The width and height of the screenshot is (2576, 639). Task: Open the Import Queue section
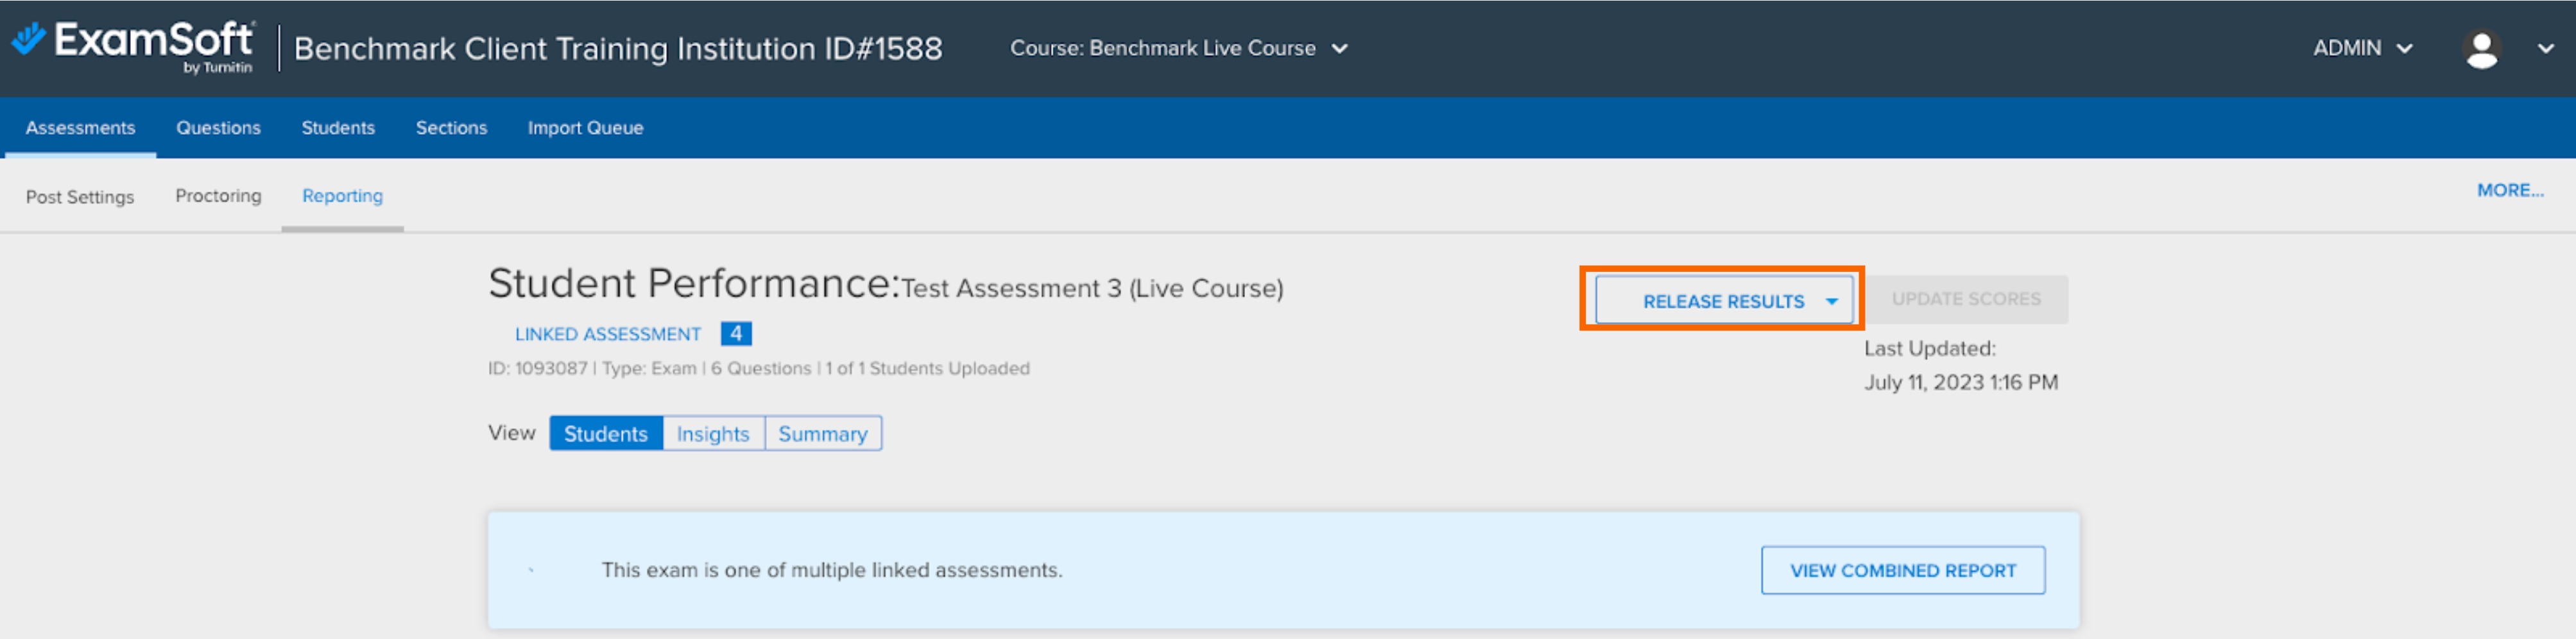click(585, 127)
